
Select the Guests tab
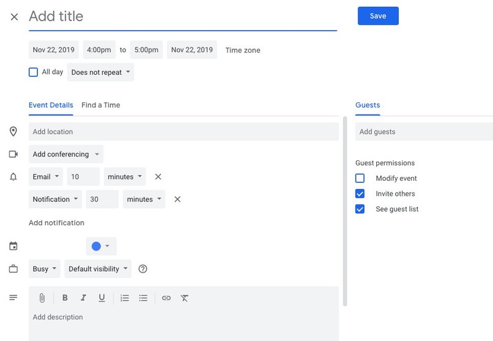(368, 105)
